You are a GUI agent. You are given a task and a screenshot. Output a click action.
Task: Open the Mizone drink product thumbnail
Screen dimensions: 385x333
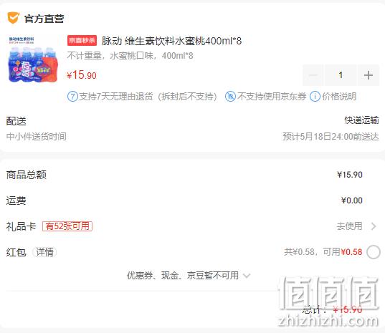coord(33,60)
